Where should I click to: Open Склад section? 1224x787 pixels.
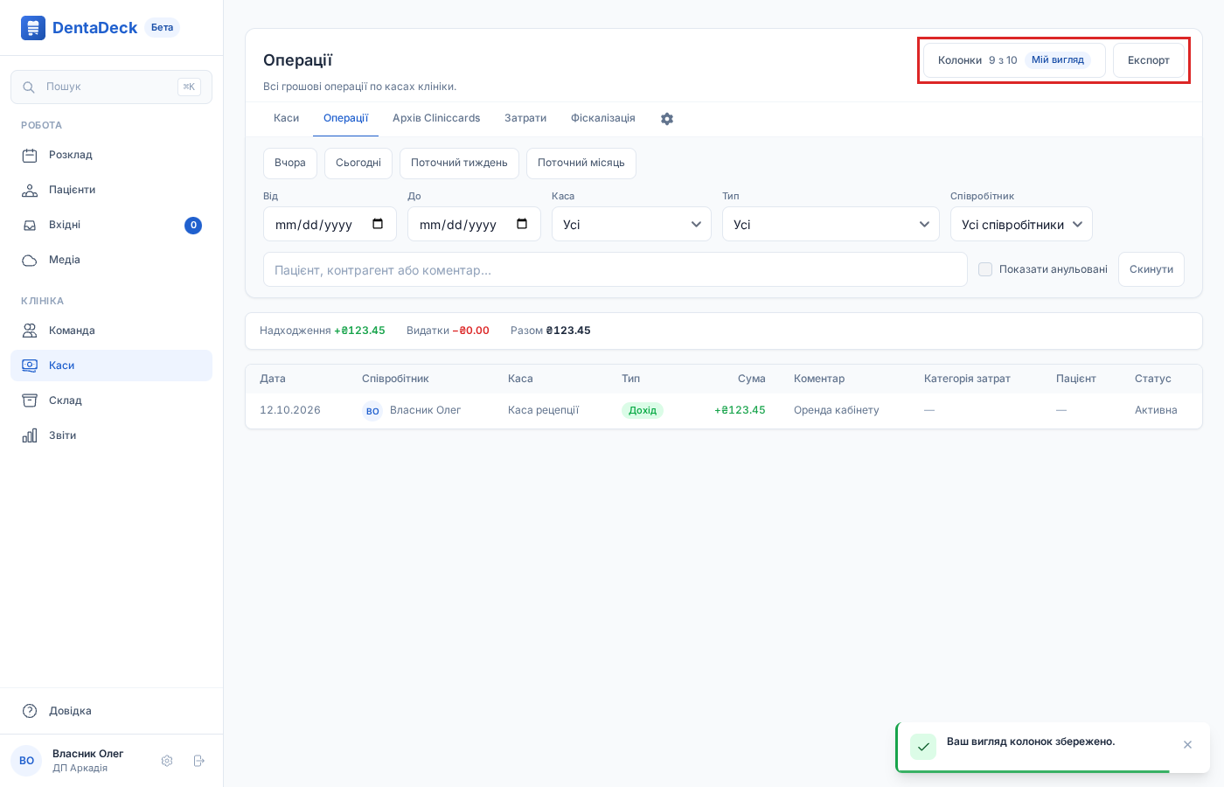pos(111,400)
